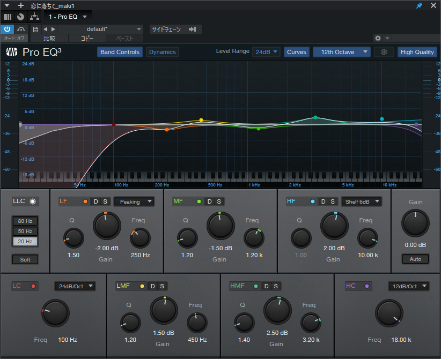Toggle the plugin power bypass button

tap(7, 29)
